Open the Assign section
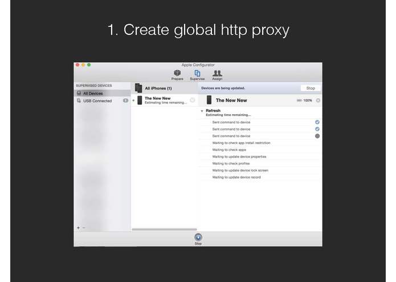 click(217, 75)
